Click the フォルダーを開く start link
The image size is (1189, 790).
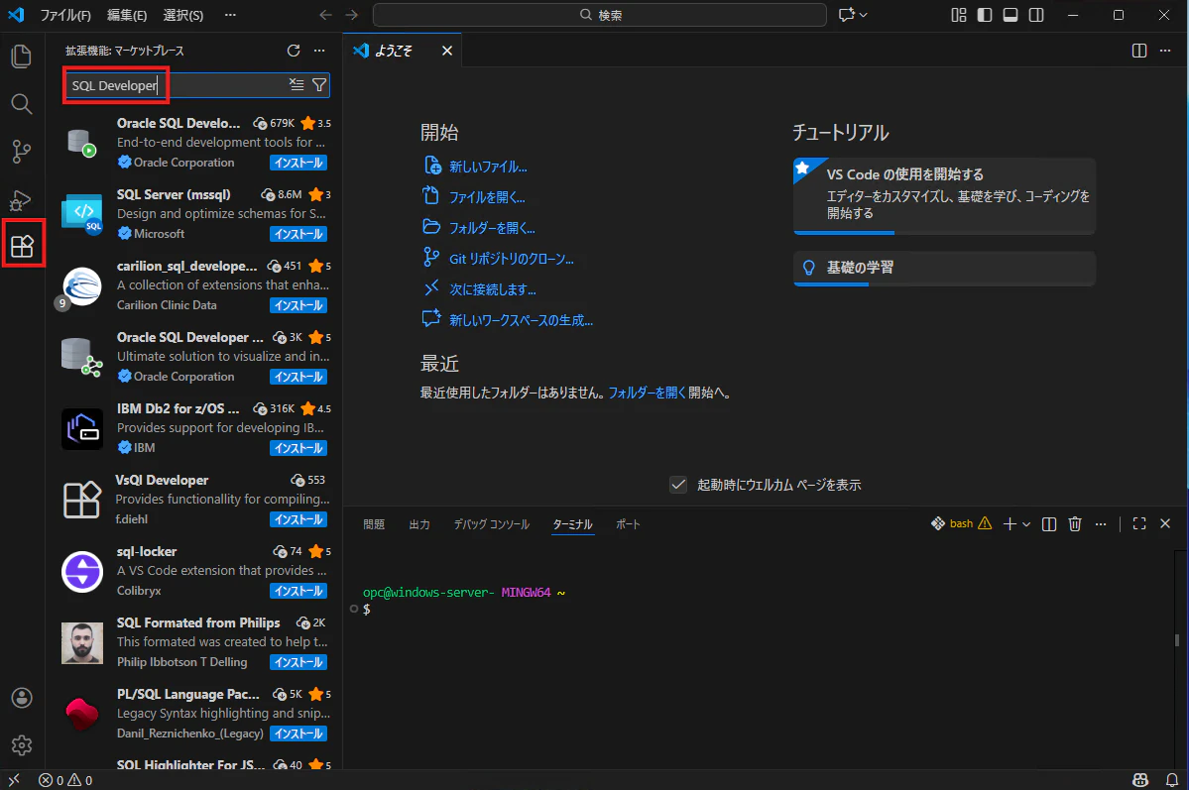[492, 227]
